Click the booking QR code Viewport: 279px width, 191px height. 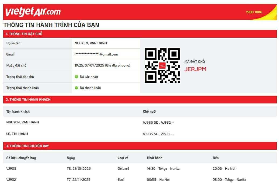162,65
